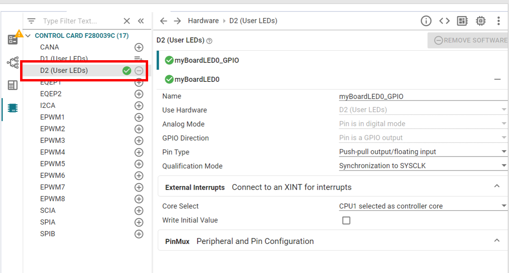Screen dimensions: 509x273
Task: Remove D2 (User LEDs) using the minus icon
Action: click(x=139, y=71)
